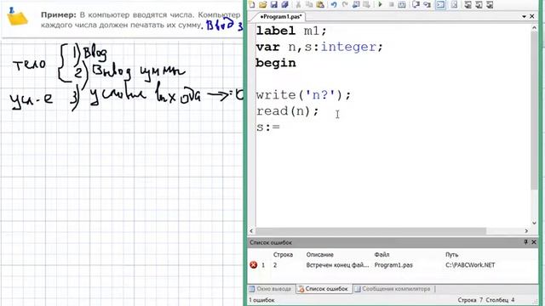Select the error row 'Встречен конец фай...'
545x306 pixels.
click(x=337, y=265)
